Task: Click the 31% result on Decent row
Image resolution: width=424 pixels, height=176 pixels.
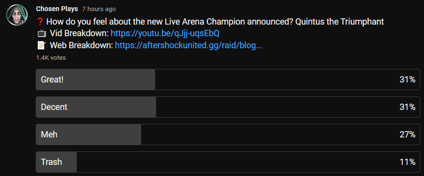Action: click(407, 107)
